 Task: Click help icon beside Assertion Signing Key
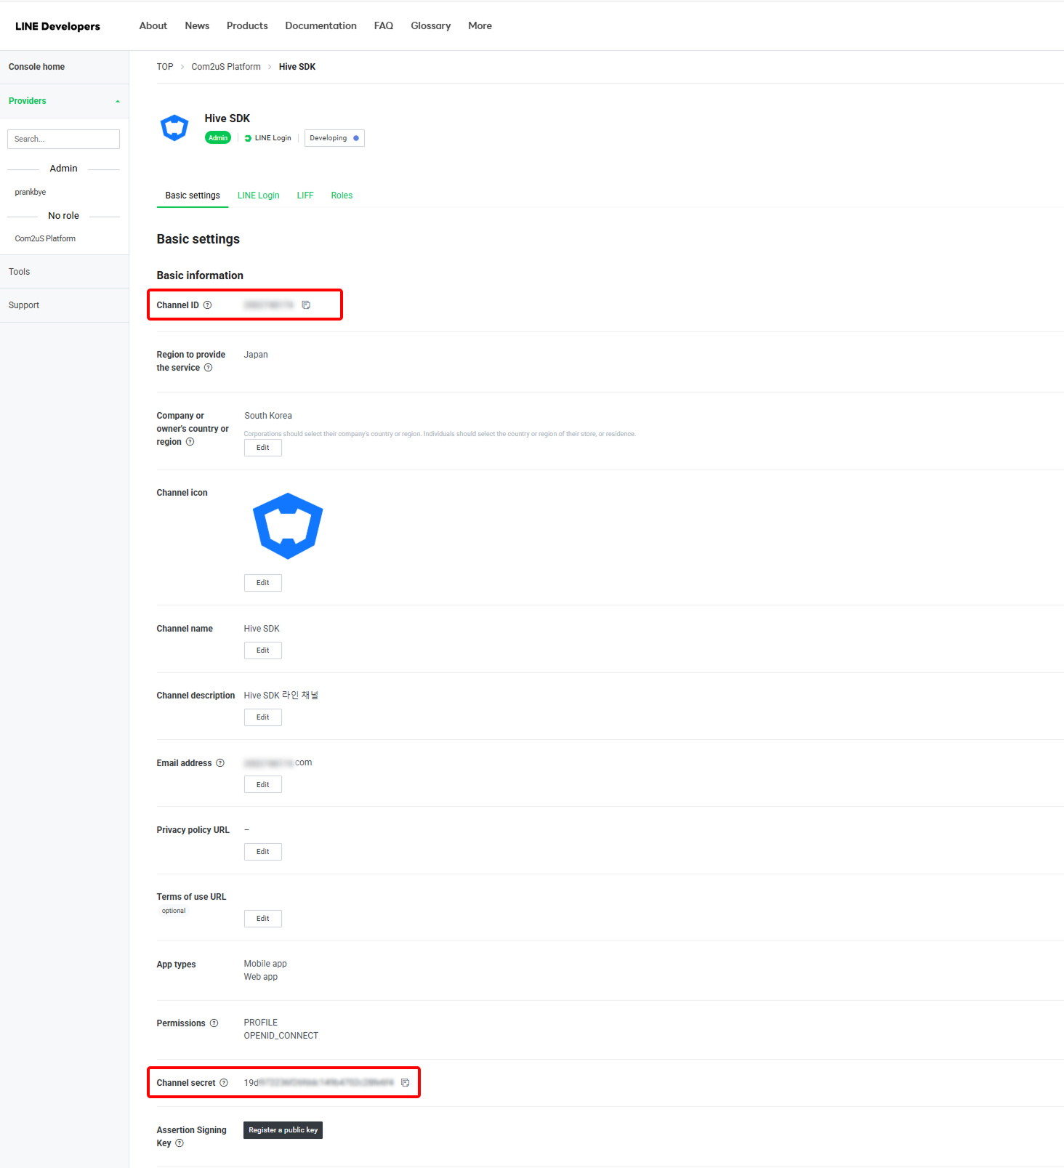(180, 1143)
